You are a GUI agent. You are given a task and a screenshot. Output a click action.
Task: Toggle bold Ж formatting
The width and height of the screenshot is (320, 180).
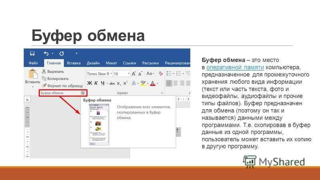coord(89,83)
